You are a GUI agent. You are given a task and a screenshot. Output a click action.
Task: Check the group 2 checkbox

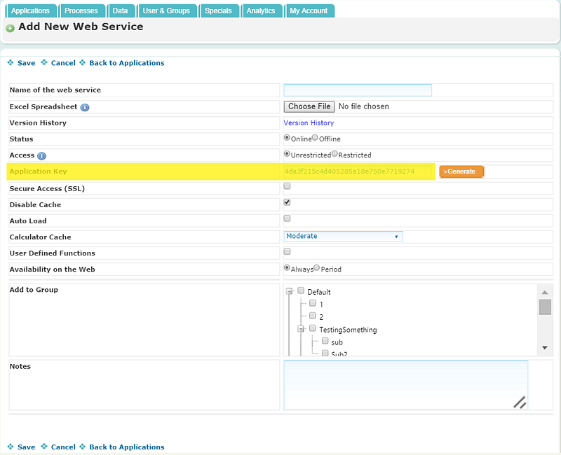pos(313,316)
